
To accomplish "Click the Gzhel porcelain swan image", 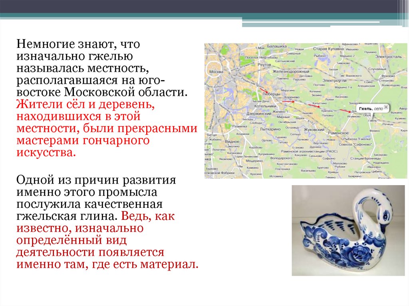I will click(x=348, y=231).
